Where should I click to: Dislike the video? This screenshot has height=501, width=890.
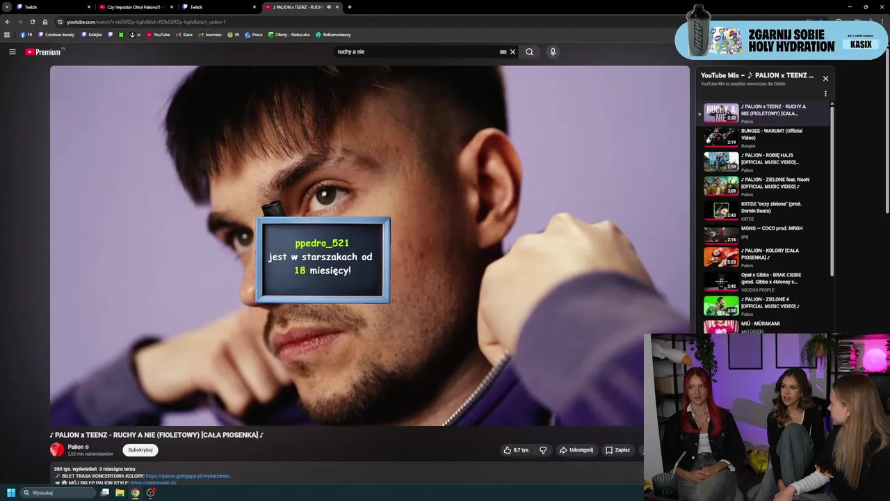pos(543,450)
